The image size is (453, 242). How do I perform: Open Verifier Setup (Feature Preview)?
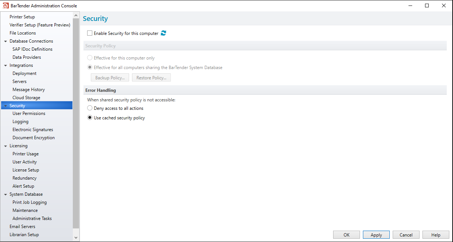click(x=40, y=25)
